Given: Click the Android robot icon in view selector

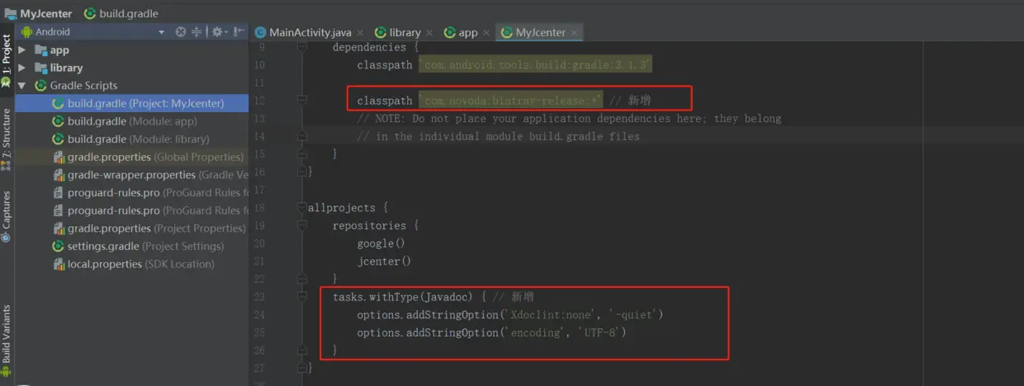Looking at the screenshot, I should pos(26,31).
